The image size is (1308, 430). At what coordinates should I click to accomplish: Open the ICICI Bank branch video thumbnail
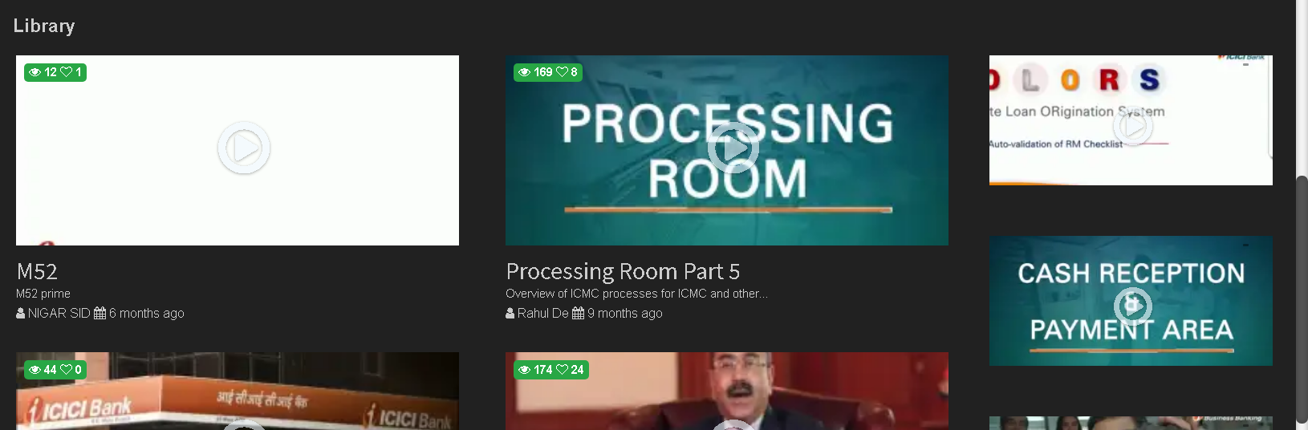238,391
